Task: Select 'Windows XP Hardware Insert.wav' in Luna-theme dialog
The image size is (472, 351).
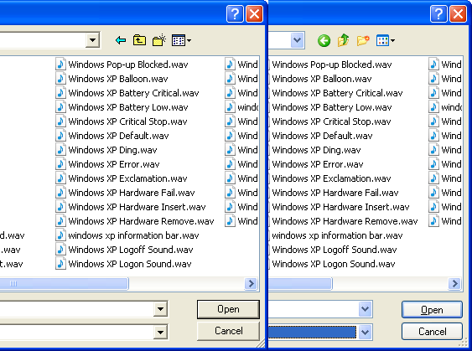Action: (340, 207)
